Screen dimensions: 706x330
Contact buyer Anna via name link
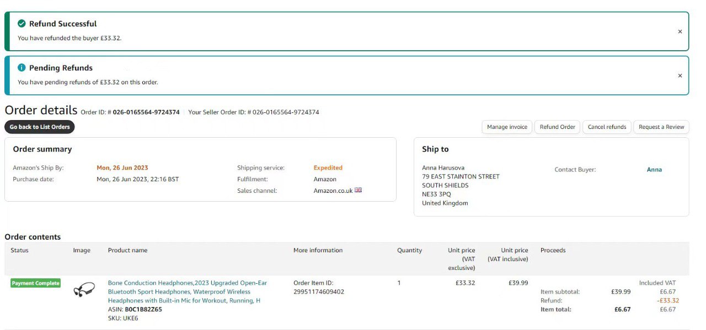[654, 170]
